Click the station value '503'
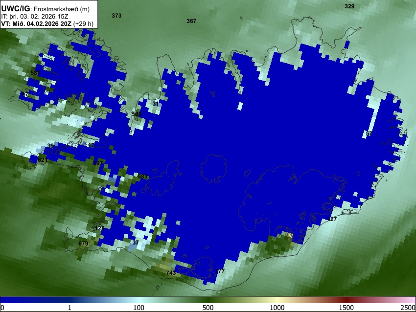 (x=137, y=114)
